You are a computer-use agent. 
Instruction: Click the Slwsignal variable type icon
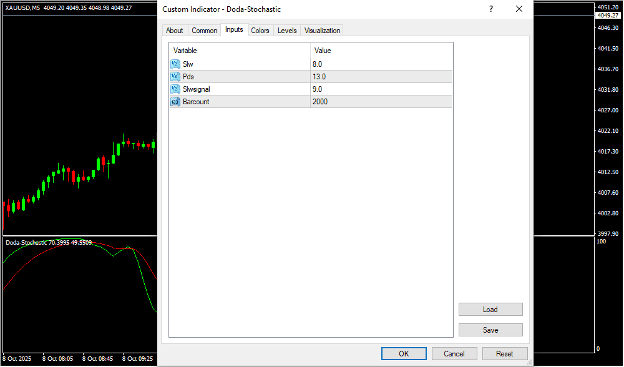[x=175, y=89]
